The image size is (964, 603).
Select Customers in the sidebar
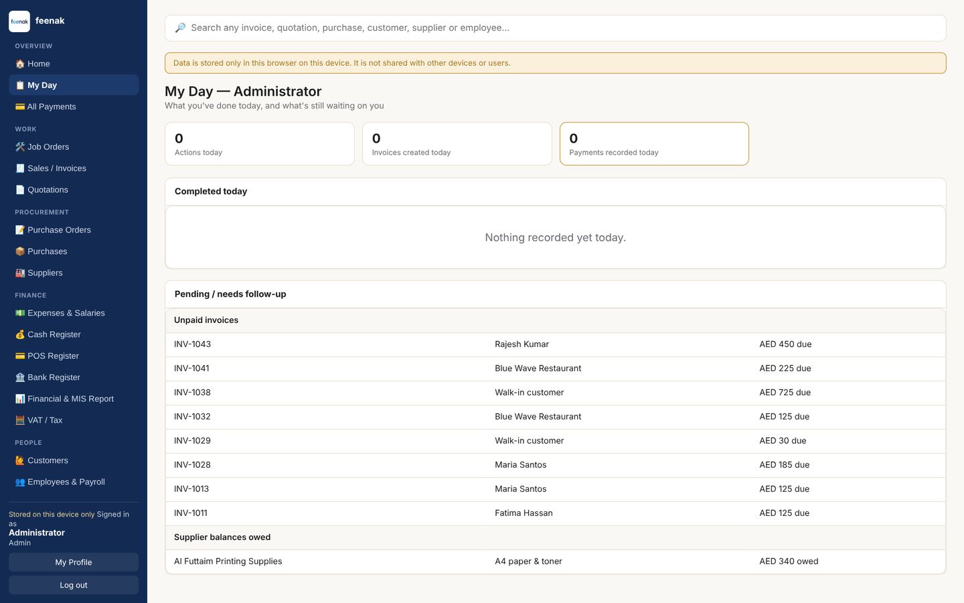pyautogui.click(x=74, y=460)
